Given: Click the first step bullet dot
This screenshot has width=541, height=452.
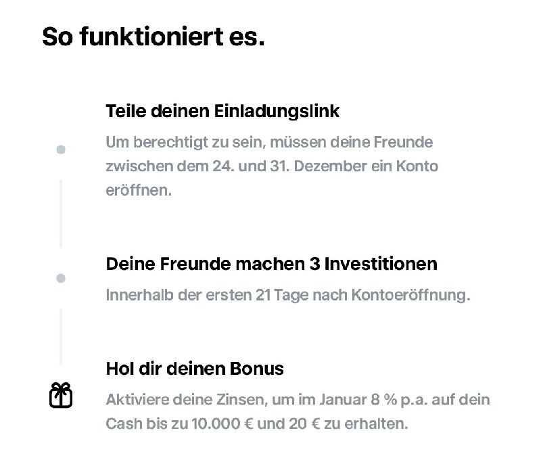Looking at the screenshot, I should pyautogui.click(x=61, y=150).
